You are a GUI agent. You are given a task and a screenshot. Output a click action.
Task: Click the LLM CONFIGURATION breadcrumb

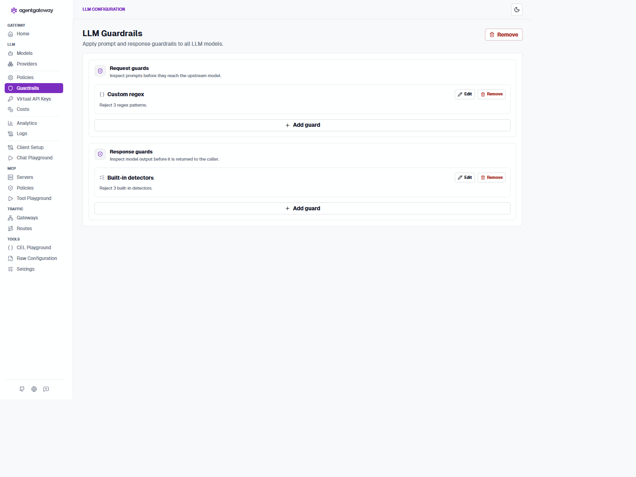pos(104,9)
